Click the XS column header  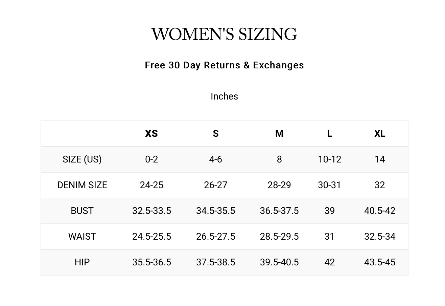(151, 134)
